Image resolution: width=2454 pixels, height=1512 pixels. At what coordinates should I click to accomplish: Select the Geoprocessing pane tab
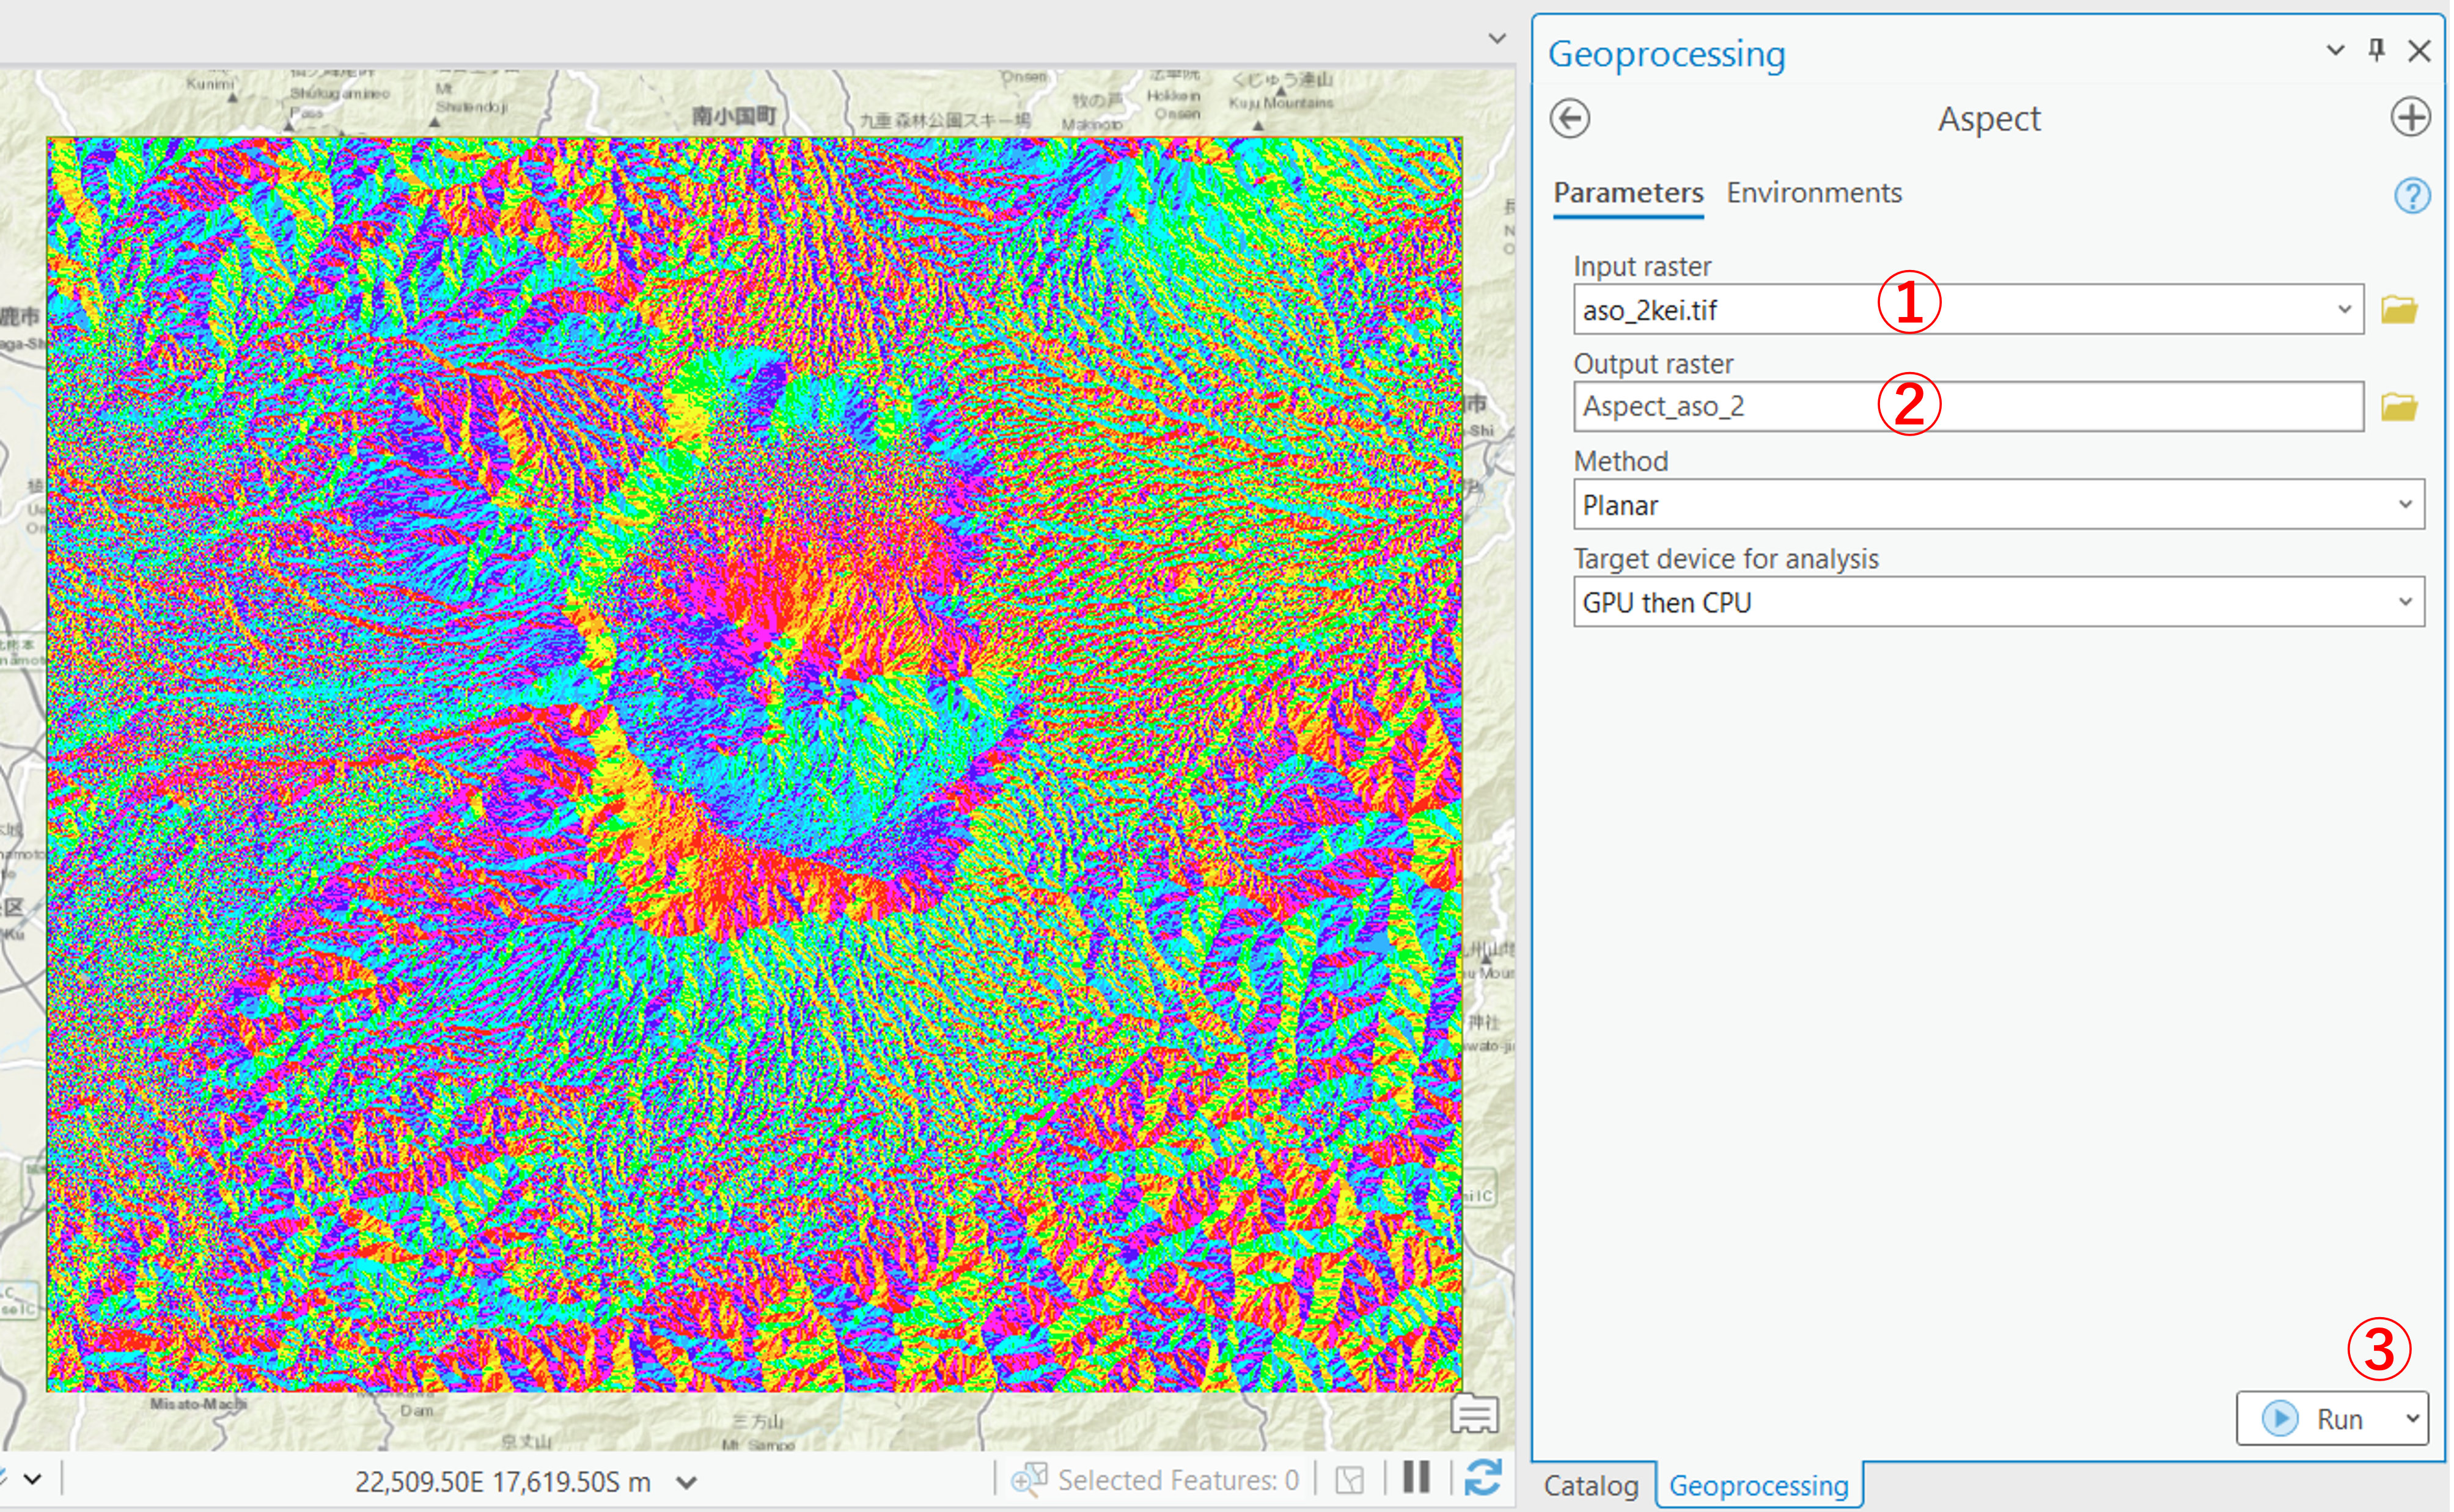point(1758,1485)
